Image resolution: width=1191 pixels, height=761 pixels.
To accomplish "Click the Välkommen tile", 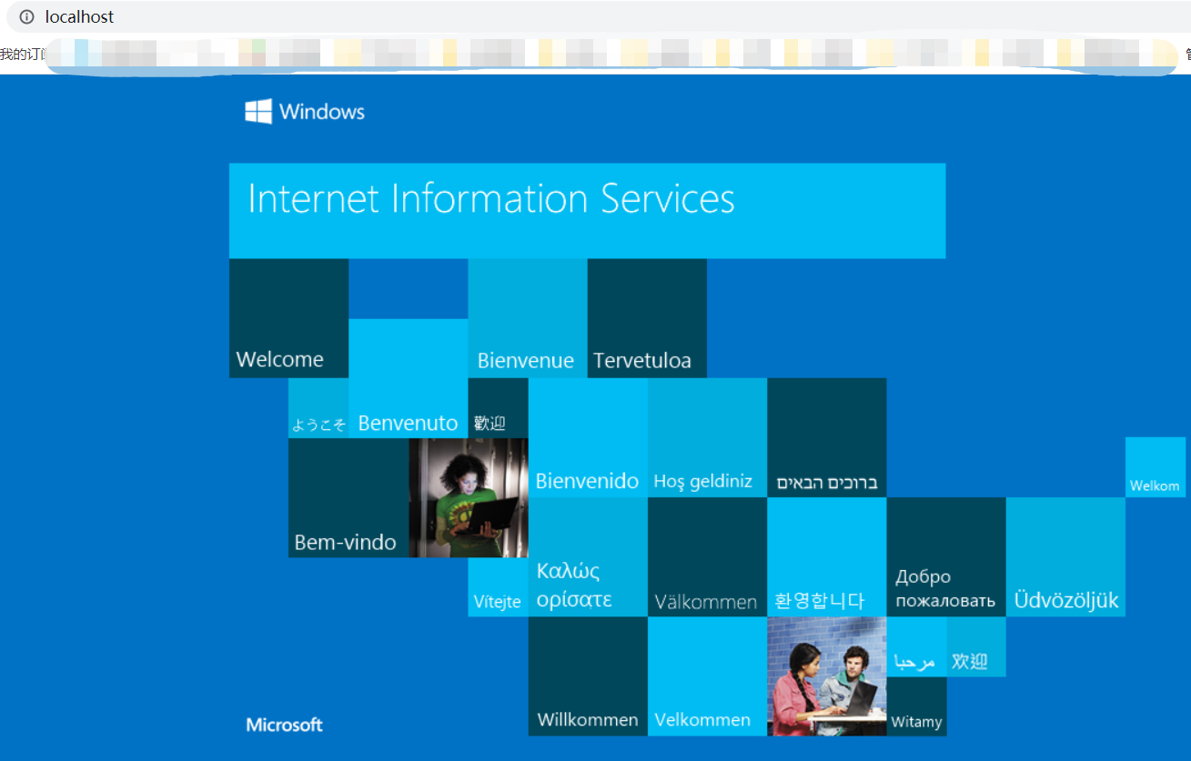I will coord(707,557).
